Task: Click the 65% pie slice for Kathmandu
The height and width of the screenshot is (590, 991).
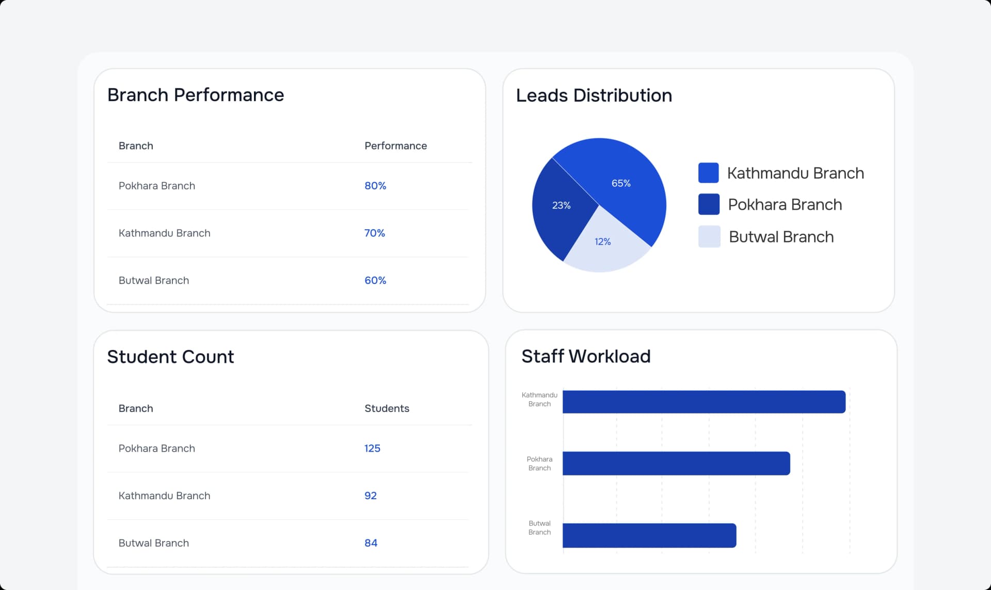Action: pyautogui.click(x=621, y=183)
